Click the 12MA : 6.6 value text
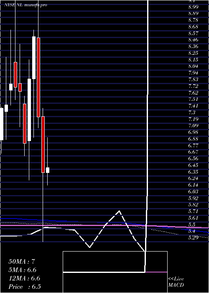 (24, 278)
